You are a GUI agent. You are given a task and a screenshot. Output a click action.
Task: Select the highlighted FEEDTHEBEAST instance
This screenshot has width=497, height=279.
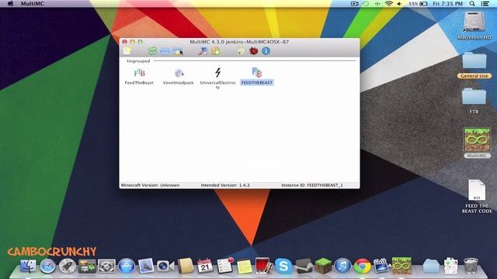coord(257,76)
